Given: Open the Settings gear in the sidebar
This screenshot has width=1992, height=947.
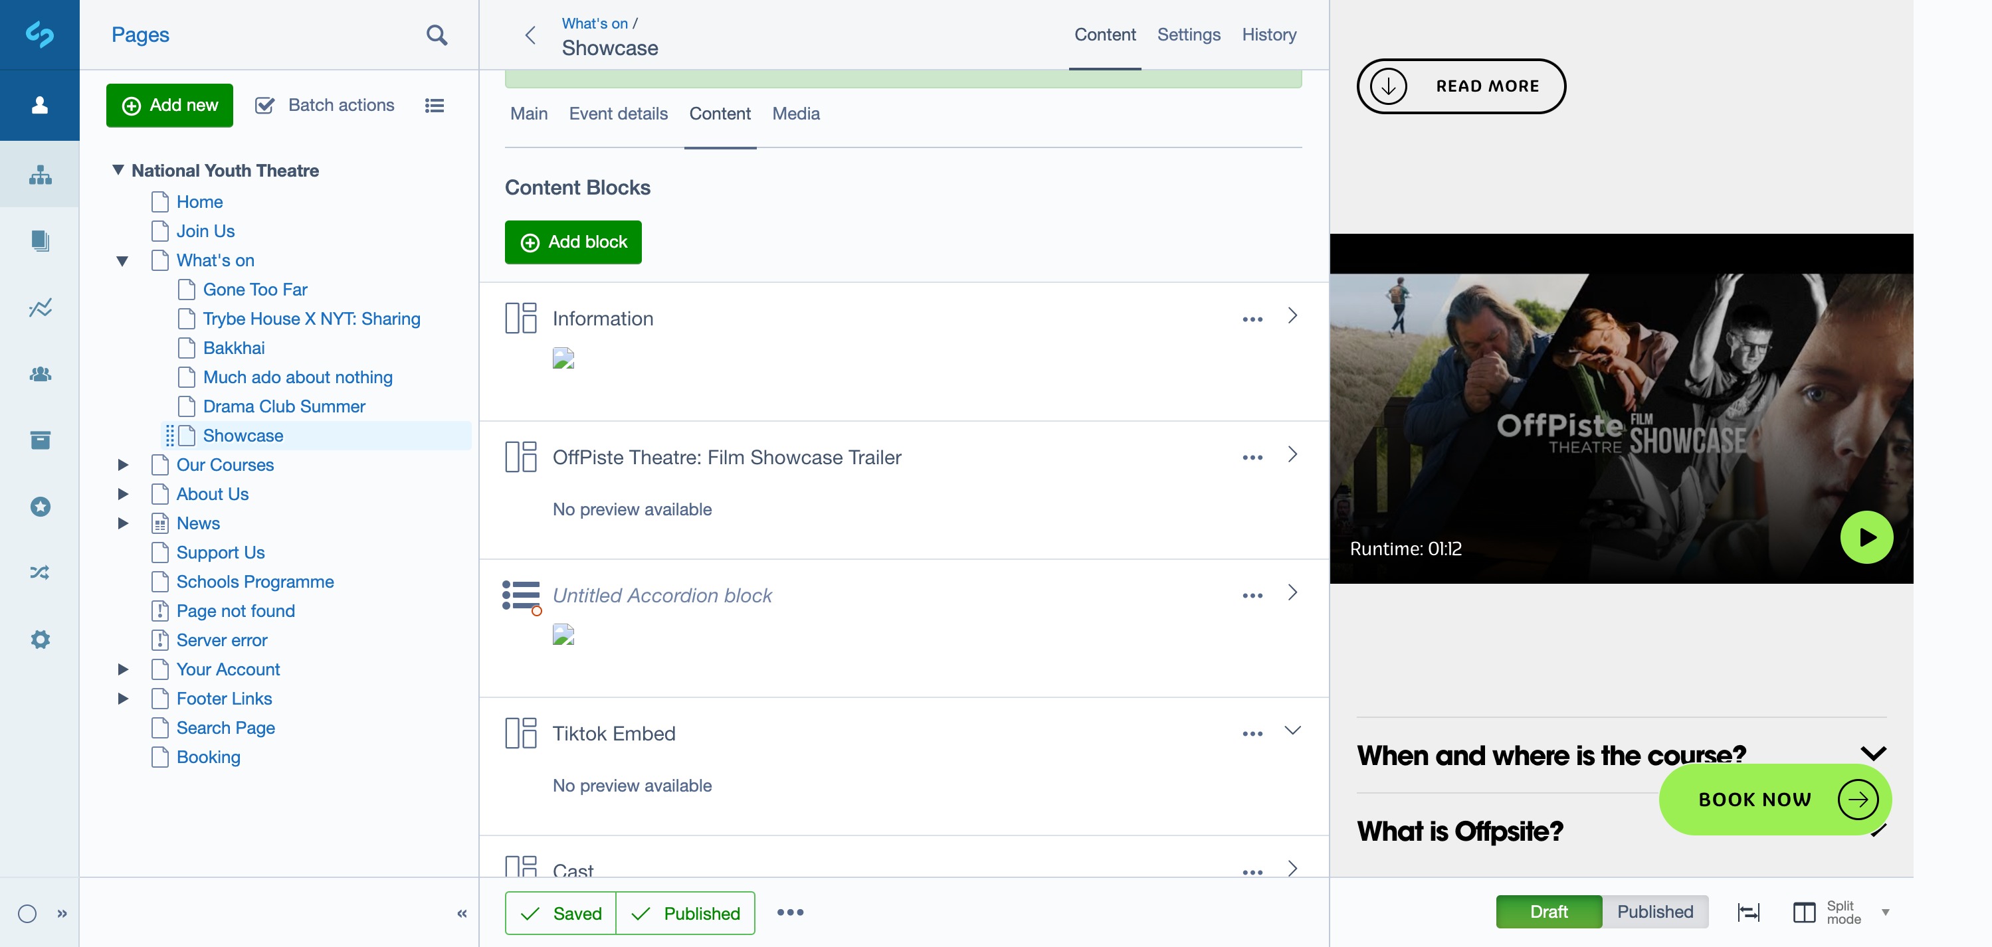Looking at the screenshot, I should point(41,640).
